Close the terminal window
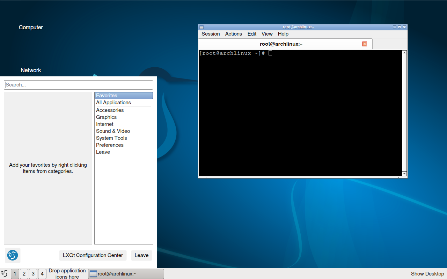This screenshot has height=279, width=447. coord(404,27)
